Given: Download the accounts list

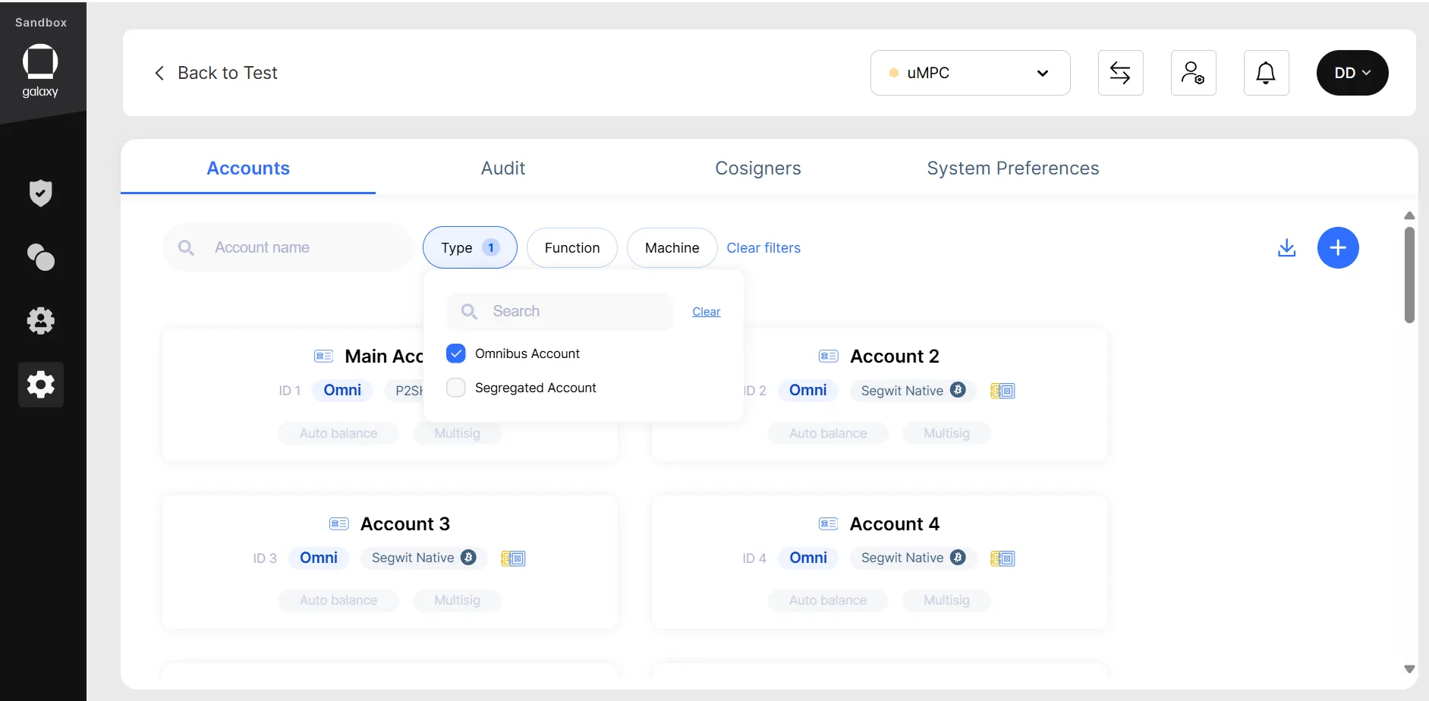Looking at the screenshot, I should [x=1286, y=248].
